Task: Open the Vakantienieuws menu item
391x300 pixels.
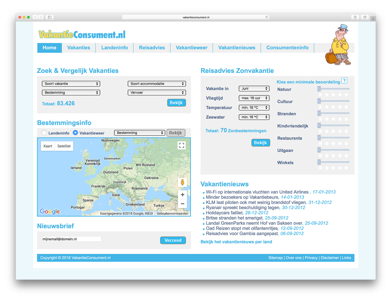Action: (237, 48)
